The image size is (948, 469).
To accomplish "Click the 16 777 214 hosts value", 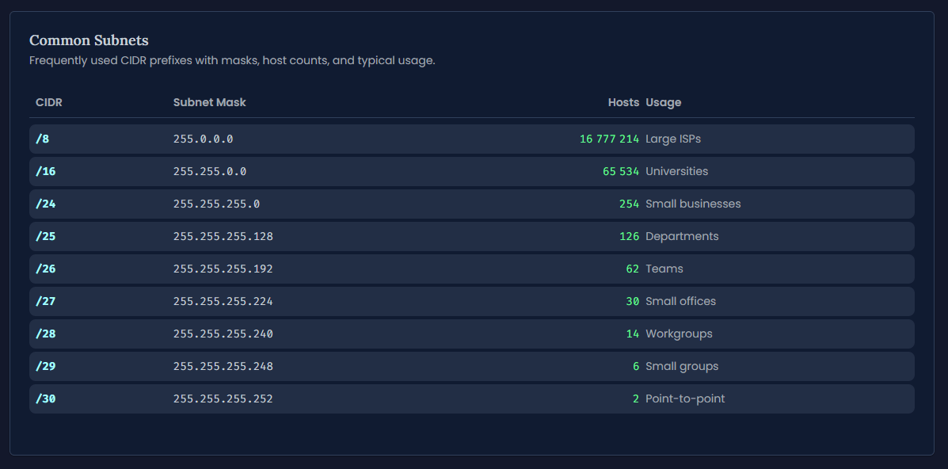I will point(609,139).
